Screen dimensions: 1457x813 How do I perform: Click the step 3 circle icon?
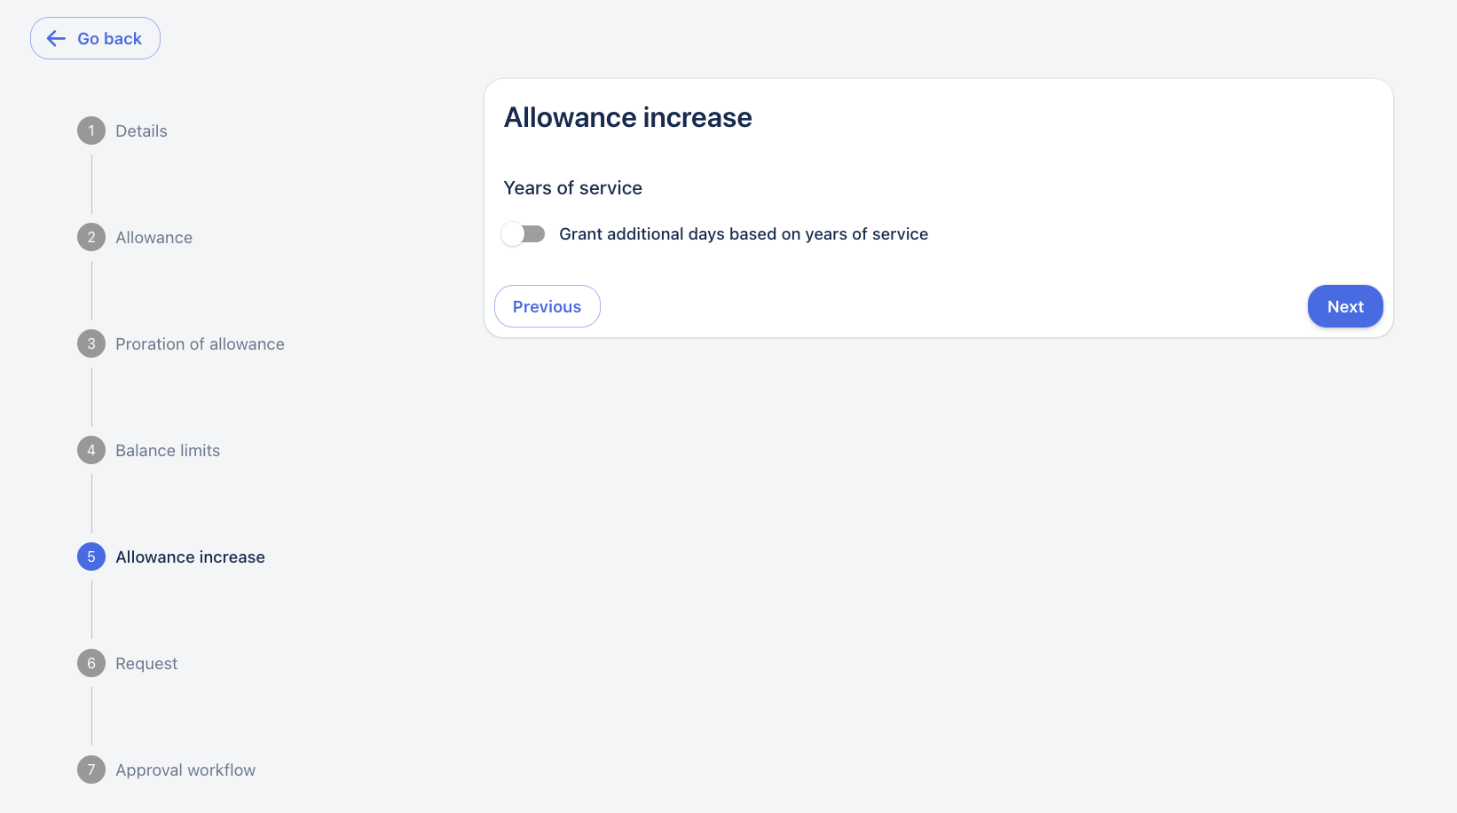click(x=91, y=343)
